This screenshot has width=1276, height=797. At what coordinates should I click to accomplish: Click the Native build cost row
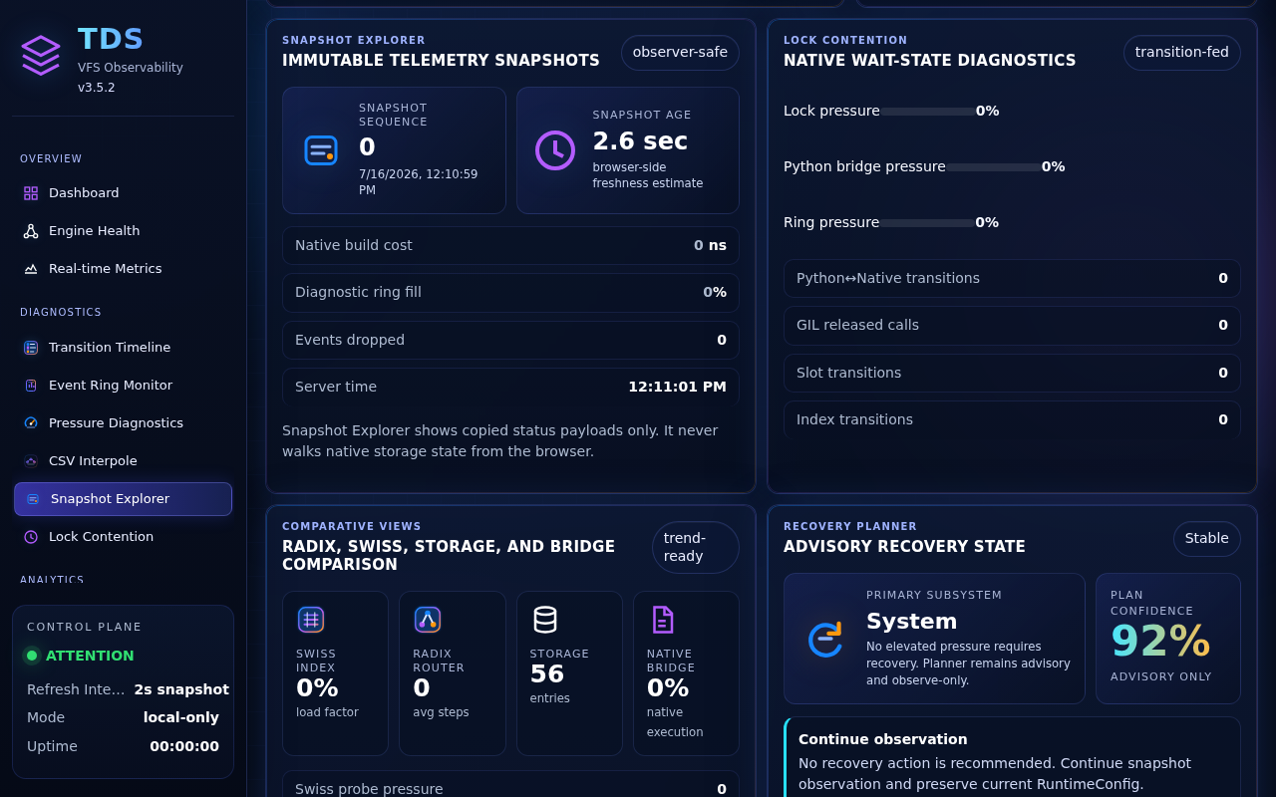[x=510, y=245]
